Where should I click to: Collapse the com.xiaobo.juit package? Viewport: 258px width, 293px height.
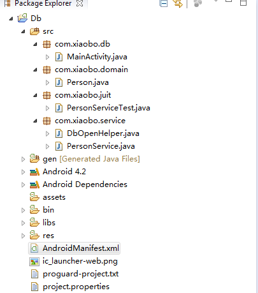(35, 95)
